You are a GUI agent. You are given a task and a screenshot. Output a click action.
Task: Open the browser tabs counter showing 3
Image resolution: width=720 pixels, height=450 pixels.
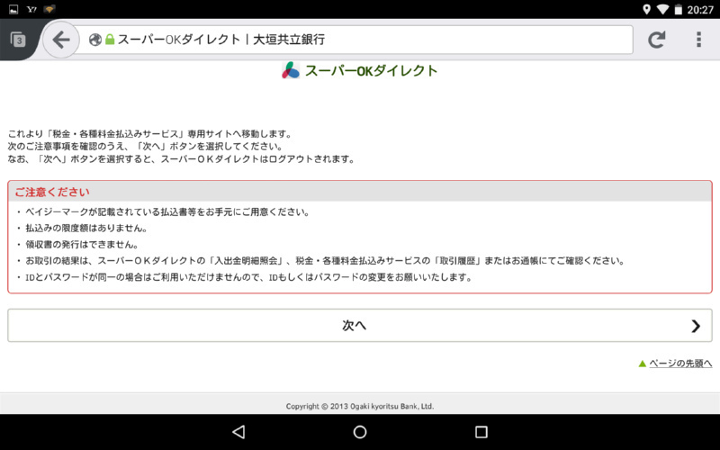coord(18,40)
